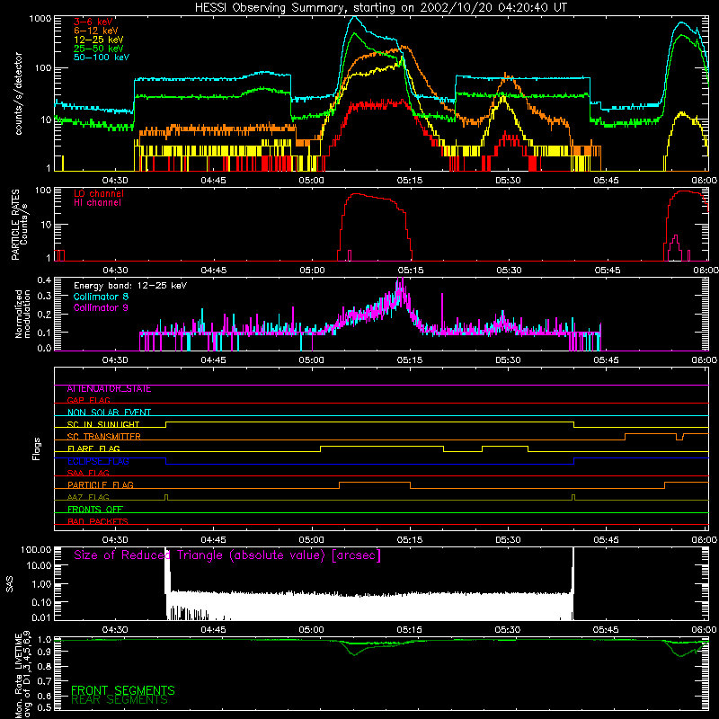Click the HI channel legend label

point(98,203)
